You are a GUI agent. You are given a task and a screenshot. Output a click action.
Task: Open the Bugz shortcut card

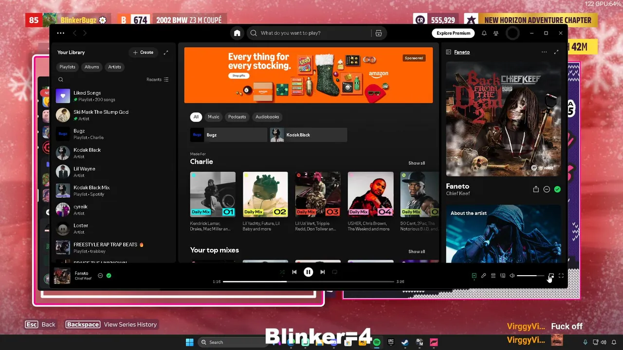[229, 135]
